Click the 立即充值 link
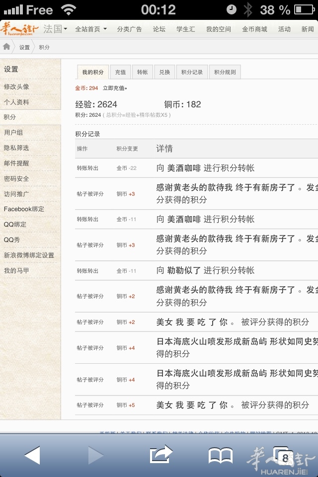This screenshot has width=318, height=477. 115,88
